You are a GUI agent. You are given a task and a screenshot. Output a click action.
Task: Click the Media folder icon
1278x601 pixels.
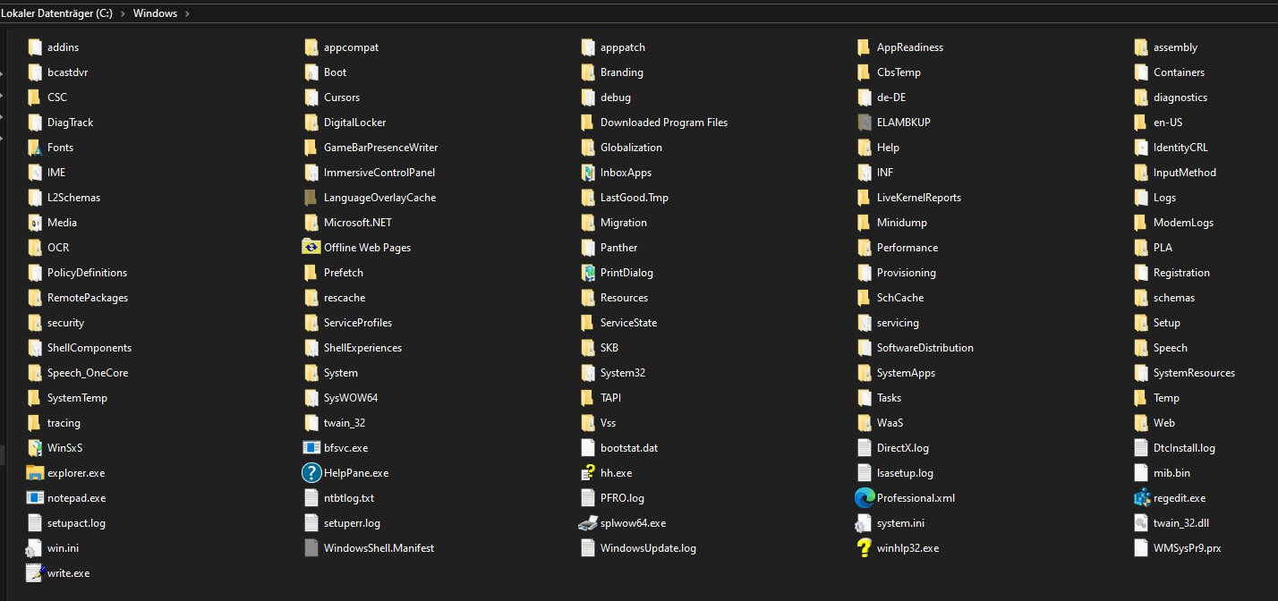[34, 223]
